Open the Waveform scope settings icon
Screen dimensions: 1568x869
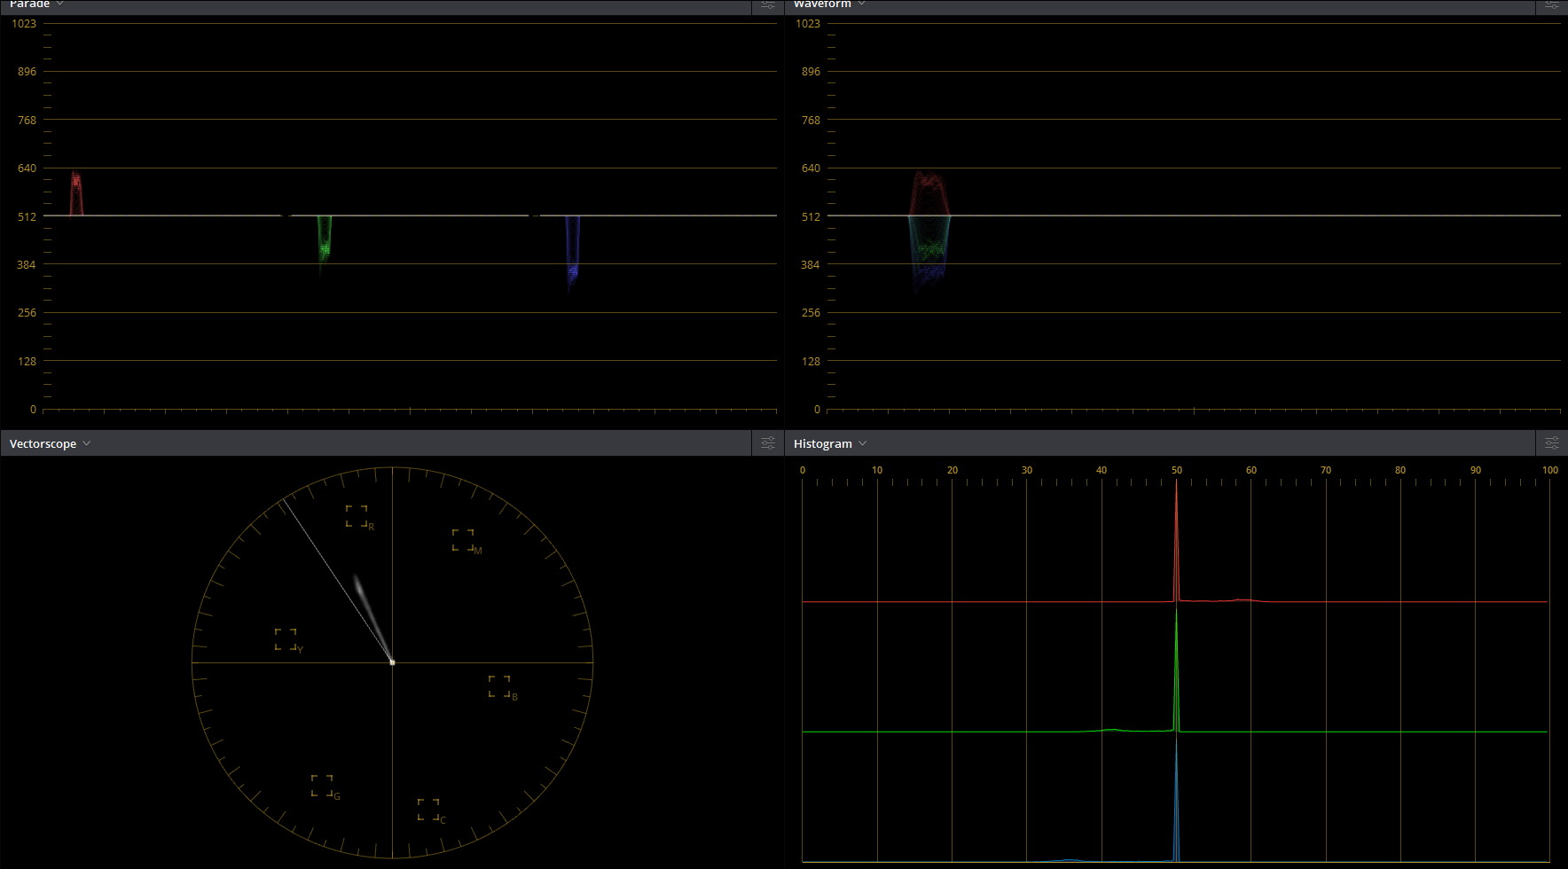tap(1551, 4)
